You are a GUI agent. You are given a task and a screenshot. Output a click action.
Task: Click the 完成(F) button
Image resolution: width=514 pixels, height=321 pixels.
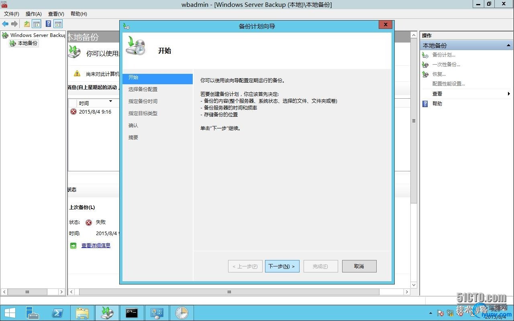pyautogui.click(x=321, y=266)
